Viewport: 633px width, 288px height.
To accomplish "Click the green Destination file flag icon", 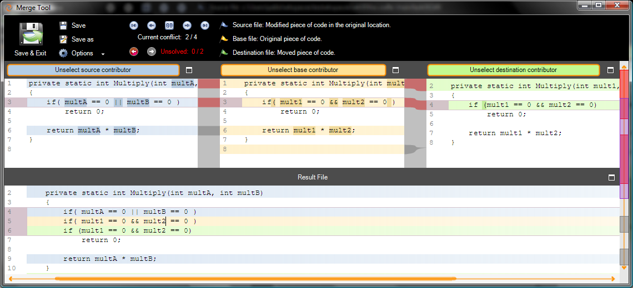I will 224,53.
